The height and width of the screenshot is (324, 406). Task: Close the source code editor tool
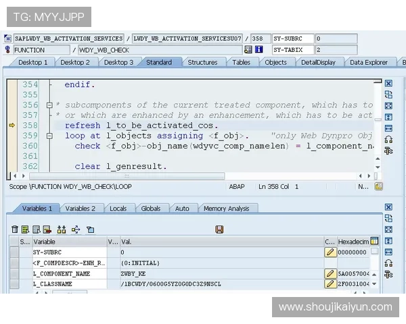coord(388,84)
